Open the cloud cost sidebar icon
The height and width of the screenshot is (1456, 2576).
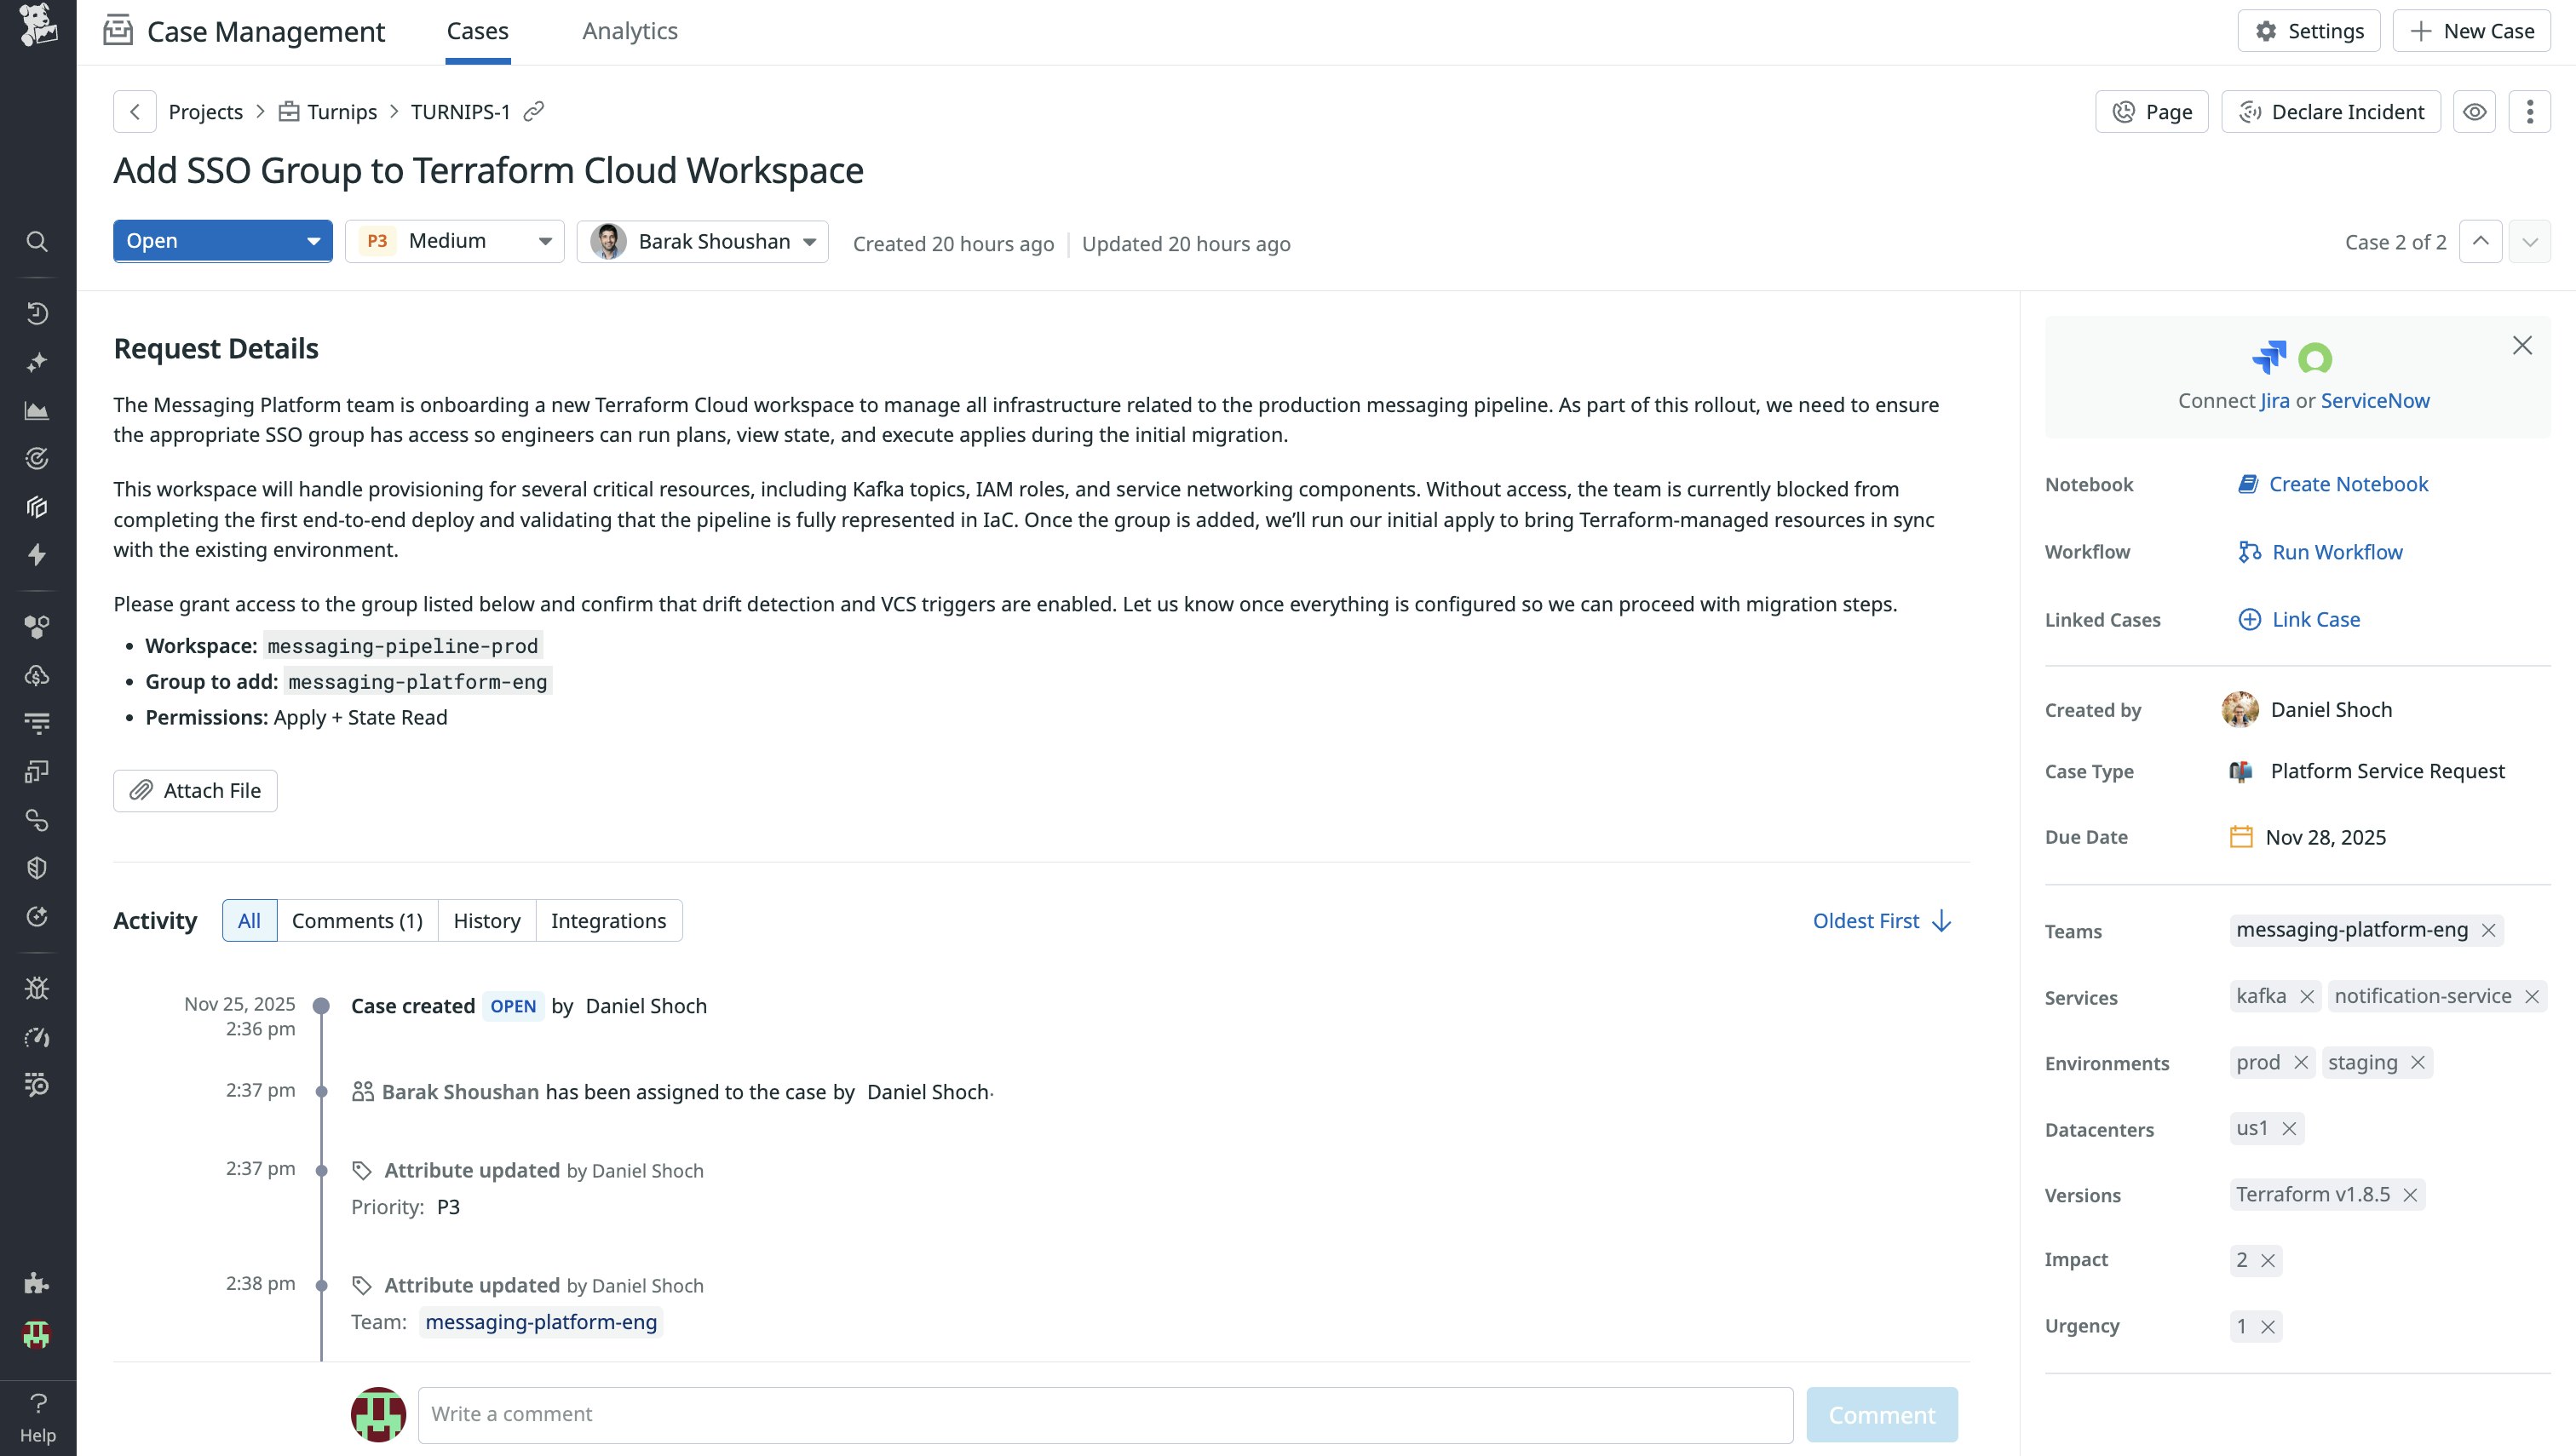(37, 675)
